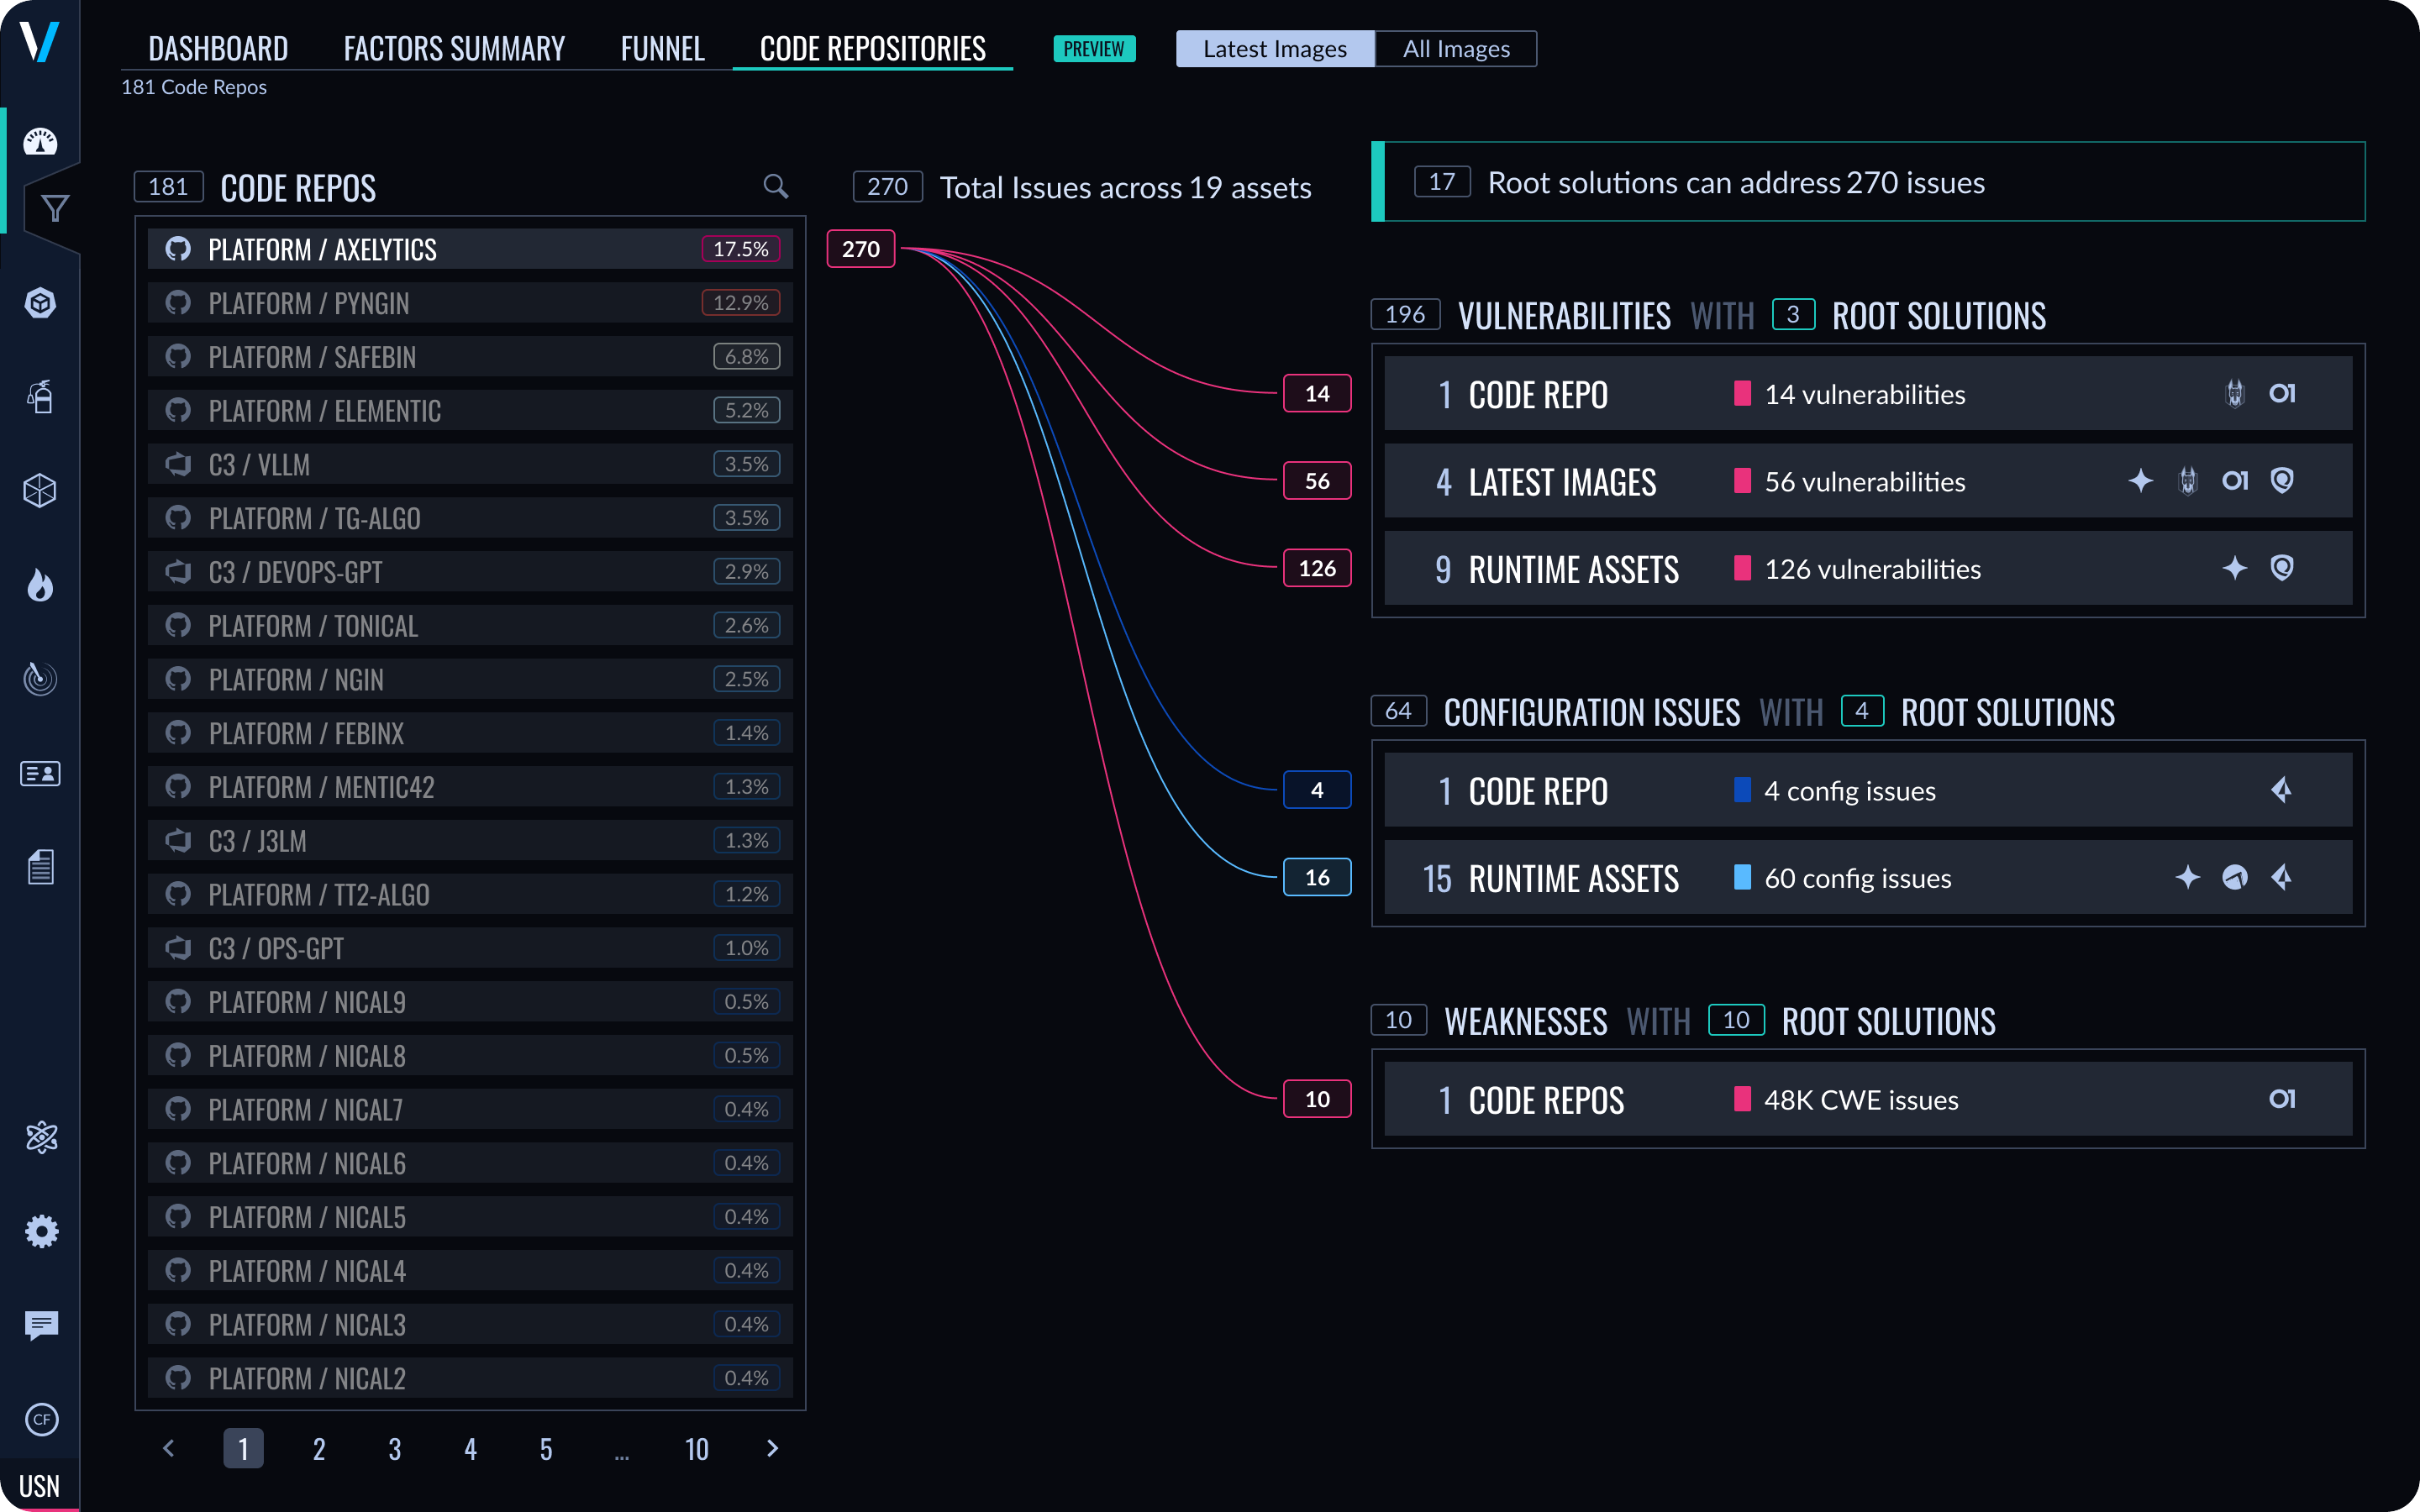Select the PLATFORM / MENTIC42 repo
The image size is (2420, 1512).
click(x=470, y=787)
